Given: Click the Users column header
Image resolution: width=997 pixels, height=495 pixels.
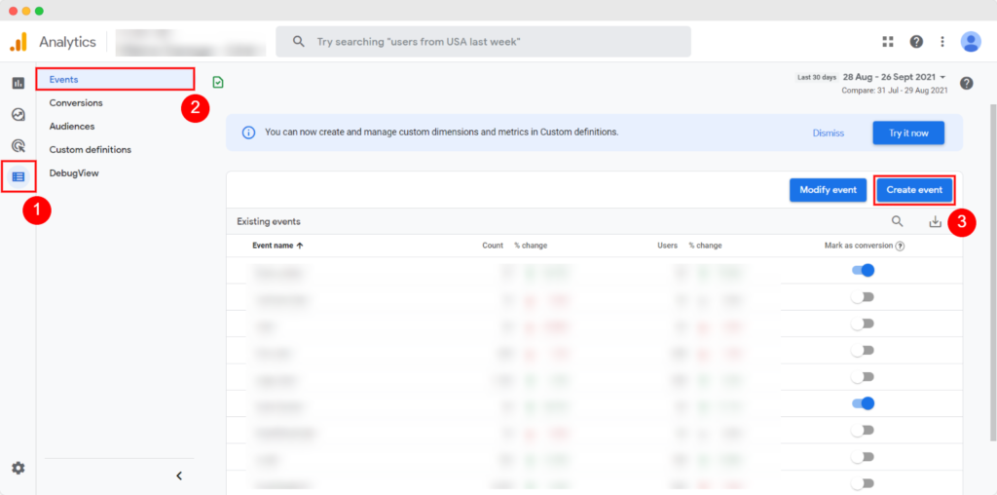Looking at the screenshot, I should click(x=667, y=246).
